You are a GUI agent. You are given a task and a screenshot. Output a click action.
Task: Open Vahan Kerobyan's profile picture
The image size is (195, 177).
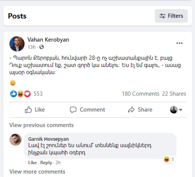point(17,44)
